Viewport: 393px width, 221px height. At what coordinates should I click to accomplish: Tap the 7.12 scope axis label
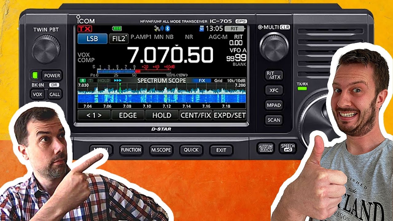(167, 106)
